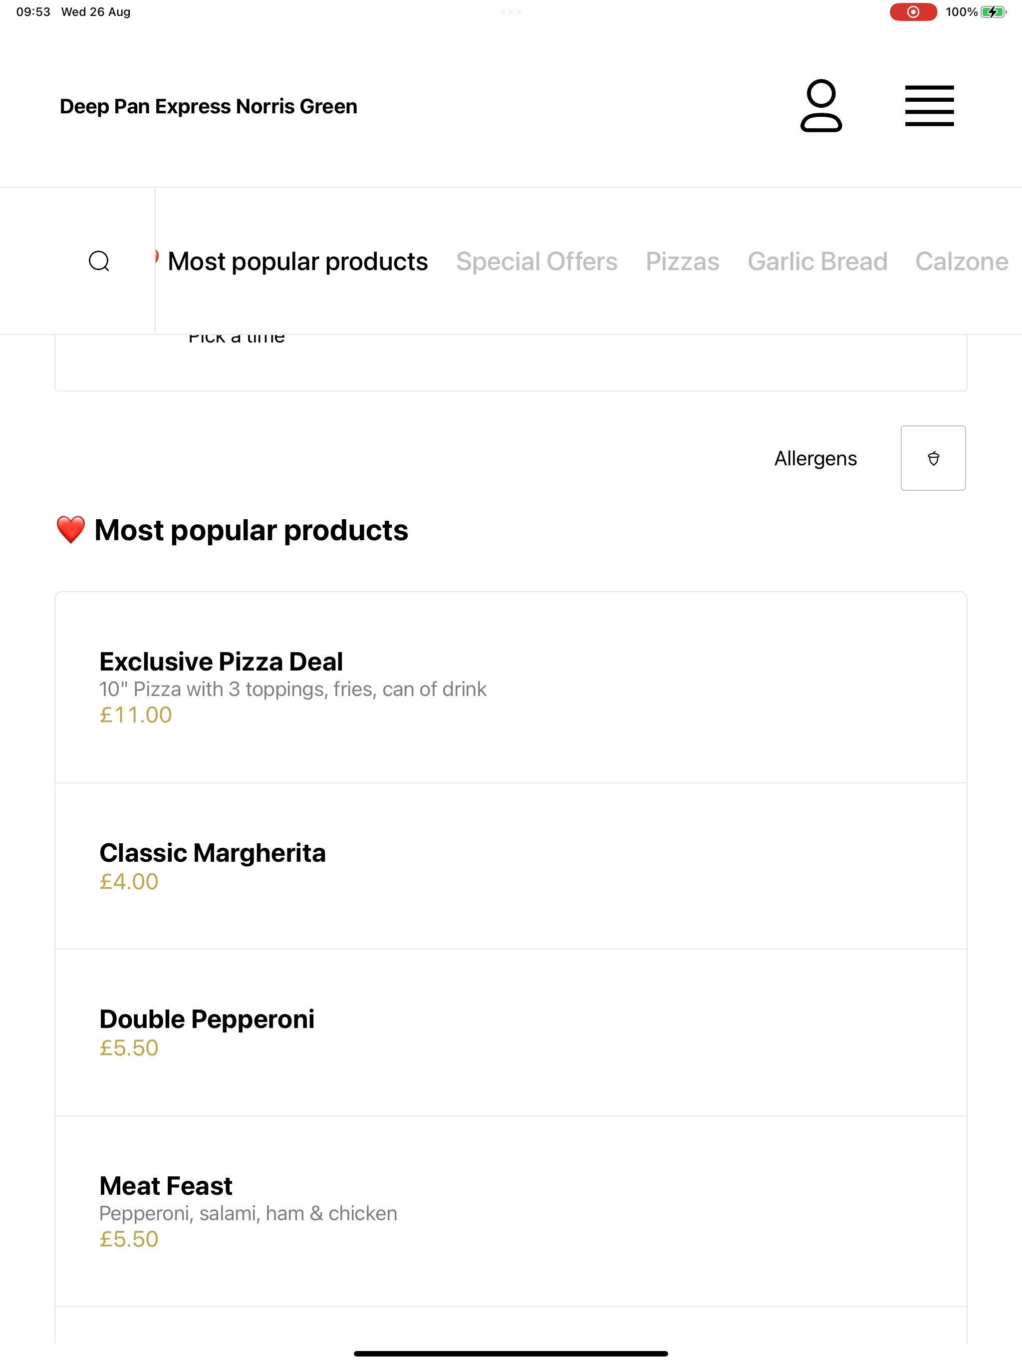Pick the Meat Feast pizza
The image size is (1022, 1364).
point(511,1211)
